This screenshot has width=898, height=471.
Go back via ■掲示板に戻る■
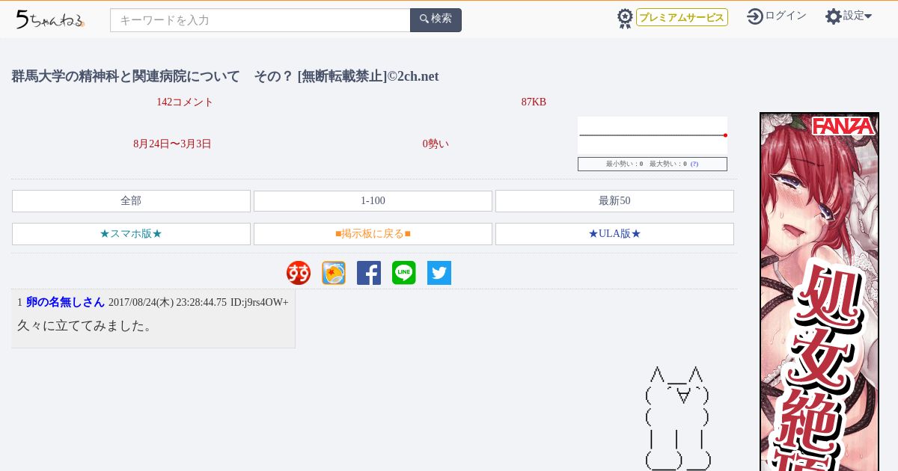click(373, 234)
